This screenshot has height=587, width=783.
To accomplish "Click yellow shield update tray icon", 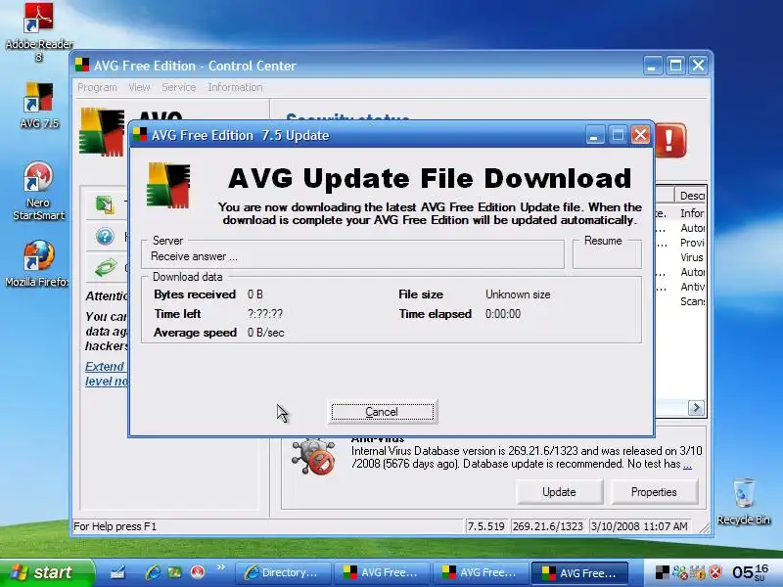I will 698,572.
